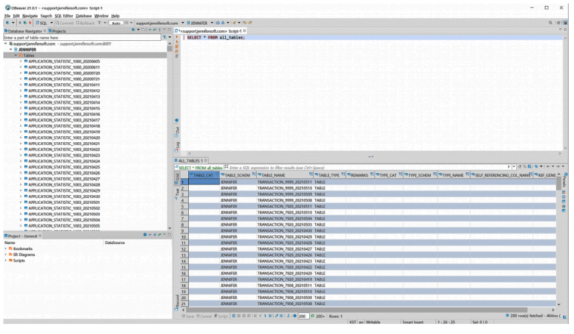574x334 pixels.
Task: Click the Commit transaction button
Action: click(65, 23)
